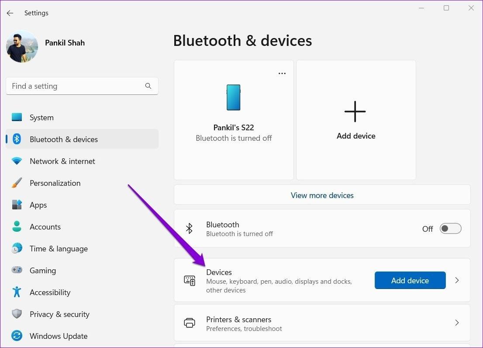This screenshot has width=483, height=348.
Task: Go back using the back arrow
Action: (10, 13)
